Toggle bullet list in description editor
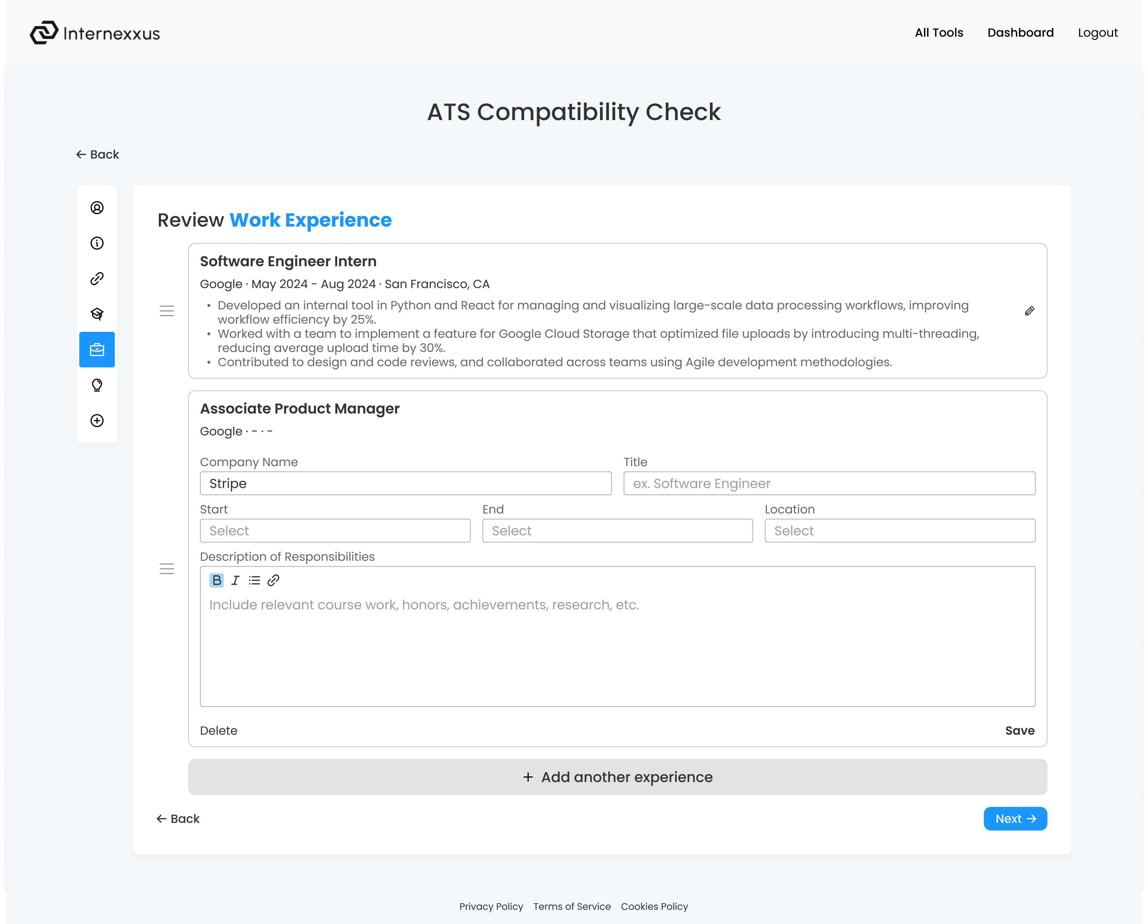The height and width of the screenshot is (924, 1148). pyautogui.click(x=254, y=580)
